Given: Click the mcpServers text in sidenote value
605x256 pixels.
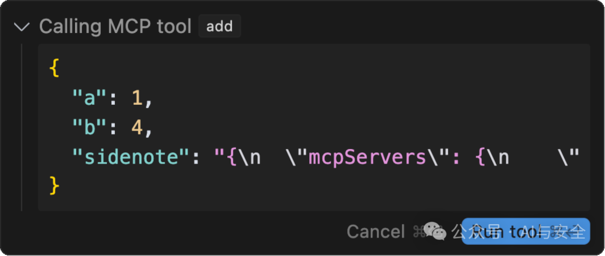Looking at the screenshot, I should click(x=367, y=157).
